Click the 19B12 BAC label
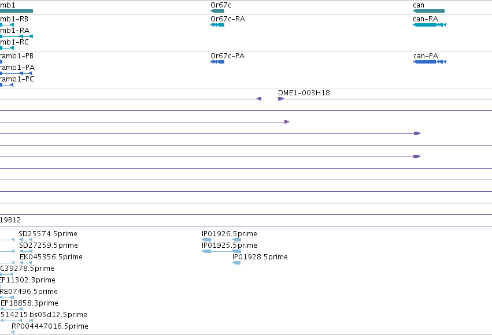Viewport: 492px width, 335px height. (x=10, y=220)
